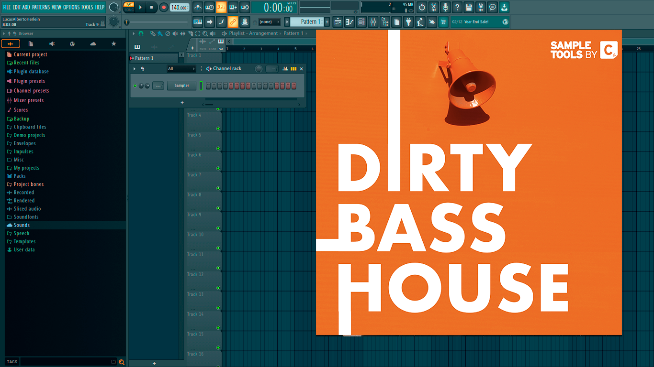This screenshot has height=367, width=654.
Task: Toggle the recording countdown 3.2.1 button
Action: click(221, 7)
